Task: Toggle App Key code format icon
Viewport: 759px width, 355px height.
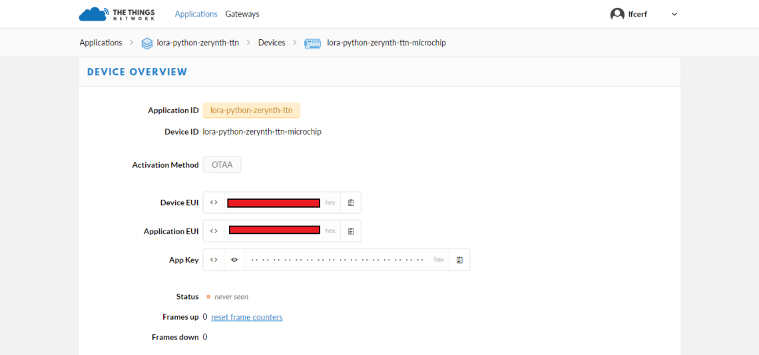Action: [x=214, y=260]
